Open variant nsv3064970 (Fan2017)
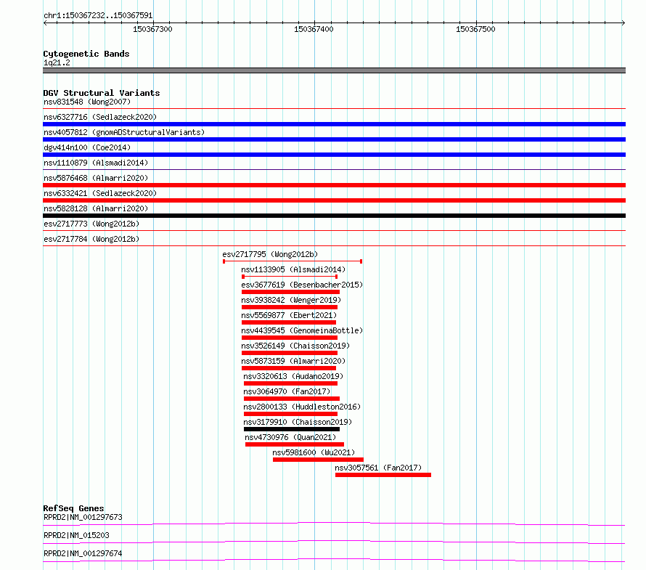The image size is (646, 570). (287, 391)
